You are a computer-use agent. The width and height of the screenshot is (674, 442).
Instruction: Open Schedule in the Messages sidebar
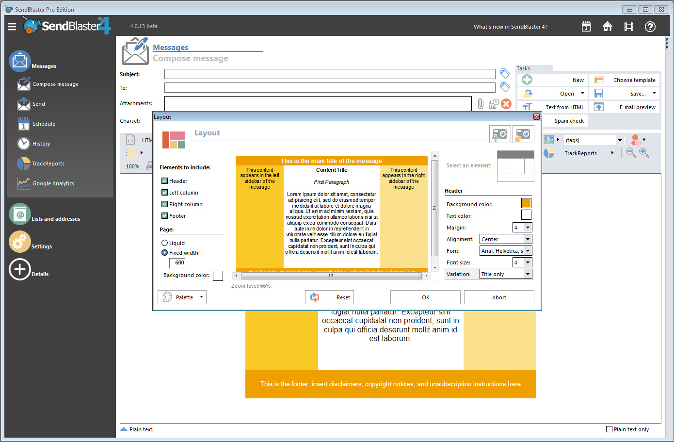(x=44, y=124)
